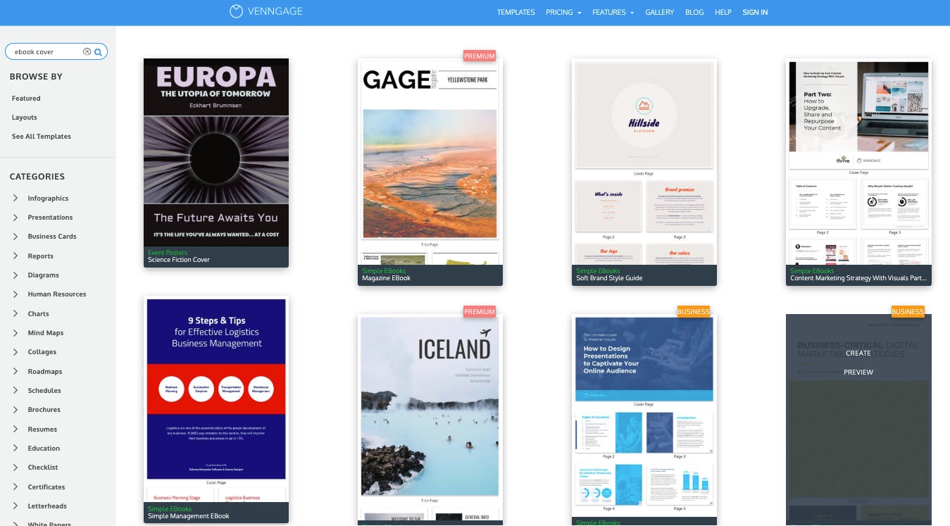Image resolution: width=950 pixels, height=526 pixels.
Task: Click Simple EBooks tag on Simple Management card
Action: (170, 508)
